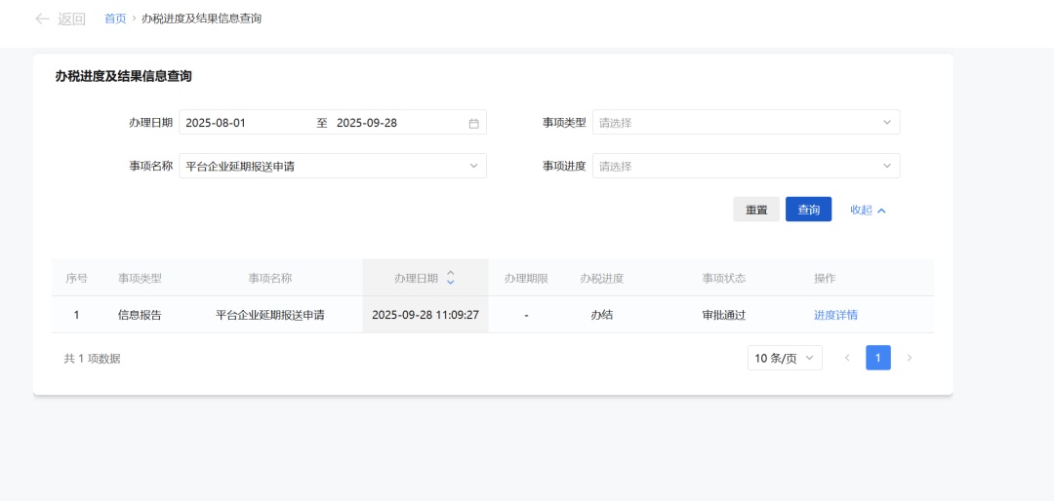Image resolution: width=1054 pixels, height=501 pixels.
Task: Select the 平台企业延期报送申请 table row cell
Action: (x=269, y=315)
